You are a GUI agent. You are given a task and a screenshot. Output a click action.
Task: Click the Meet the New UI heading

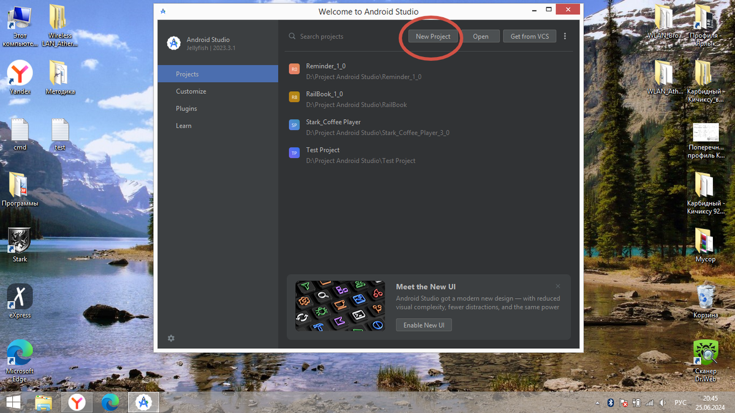tap(426, 286)
